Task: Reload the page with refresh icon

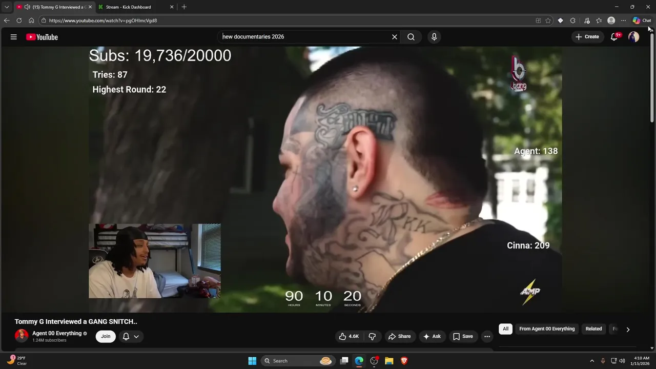Action: point(19,20)
